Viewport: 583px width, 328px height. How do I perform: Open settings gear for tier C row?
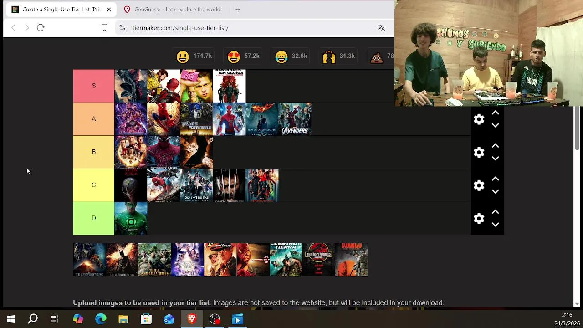[x=479, y=185]
